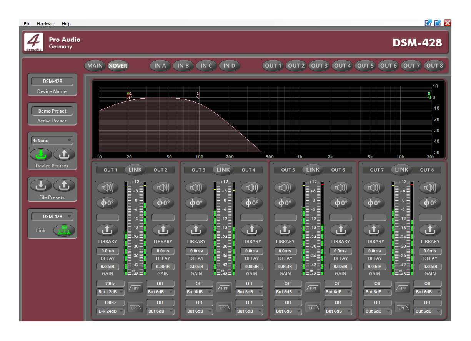
Task: Click the Demo Preset active preset button
Action: click(52, 111)
